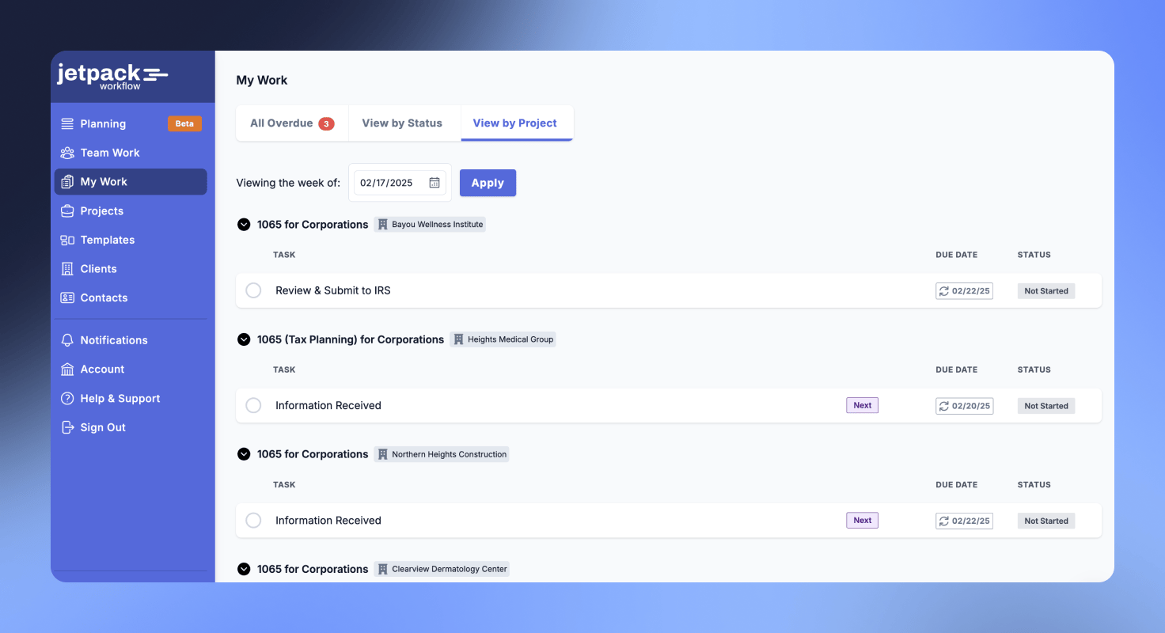The height and width of the screenshot is (633, 1165).
Task: Click recurring icon on 02/20/25 due date
Action: [x=943, y=406]
